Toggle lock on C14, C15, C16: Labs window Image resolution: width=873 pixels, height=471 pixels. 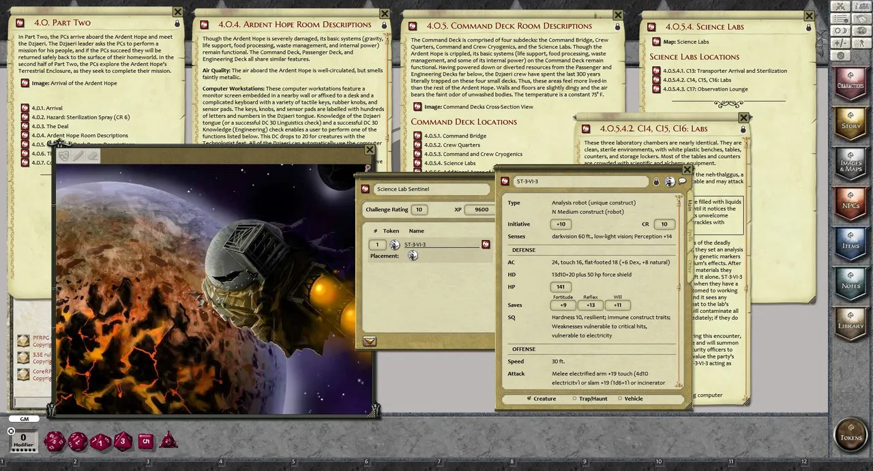coord(743,129)
